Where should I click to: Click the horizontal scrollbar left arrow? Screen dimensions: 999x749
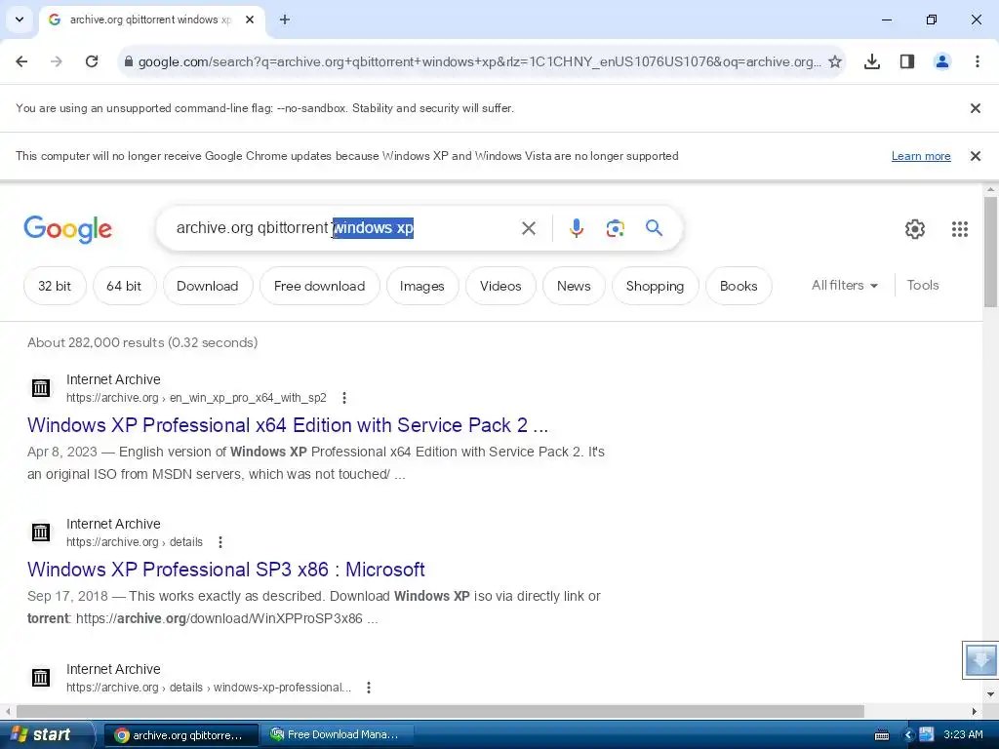8,711
